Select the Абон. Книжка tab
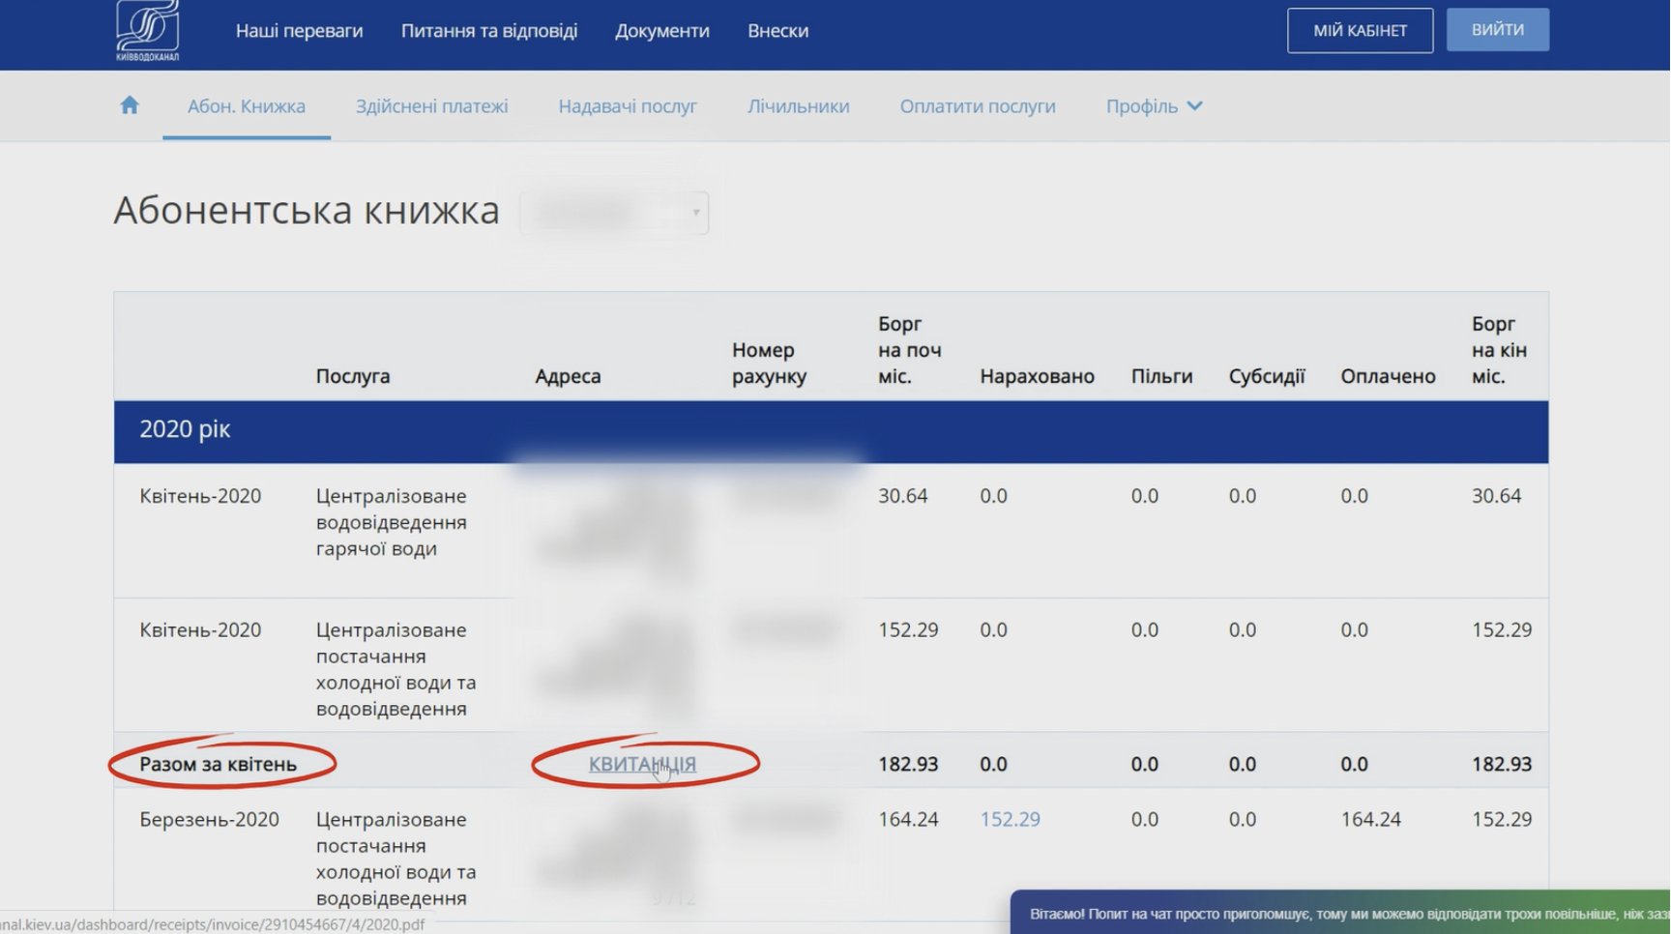 tap(247, 106)
